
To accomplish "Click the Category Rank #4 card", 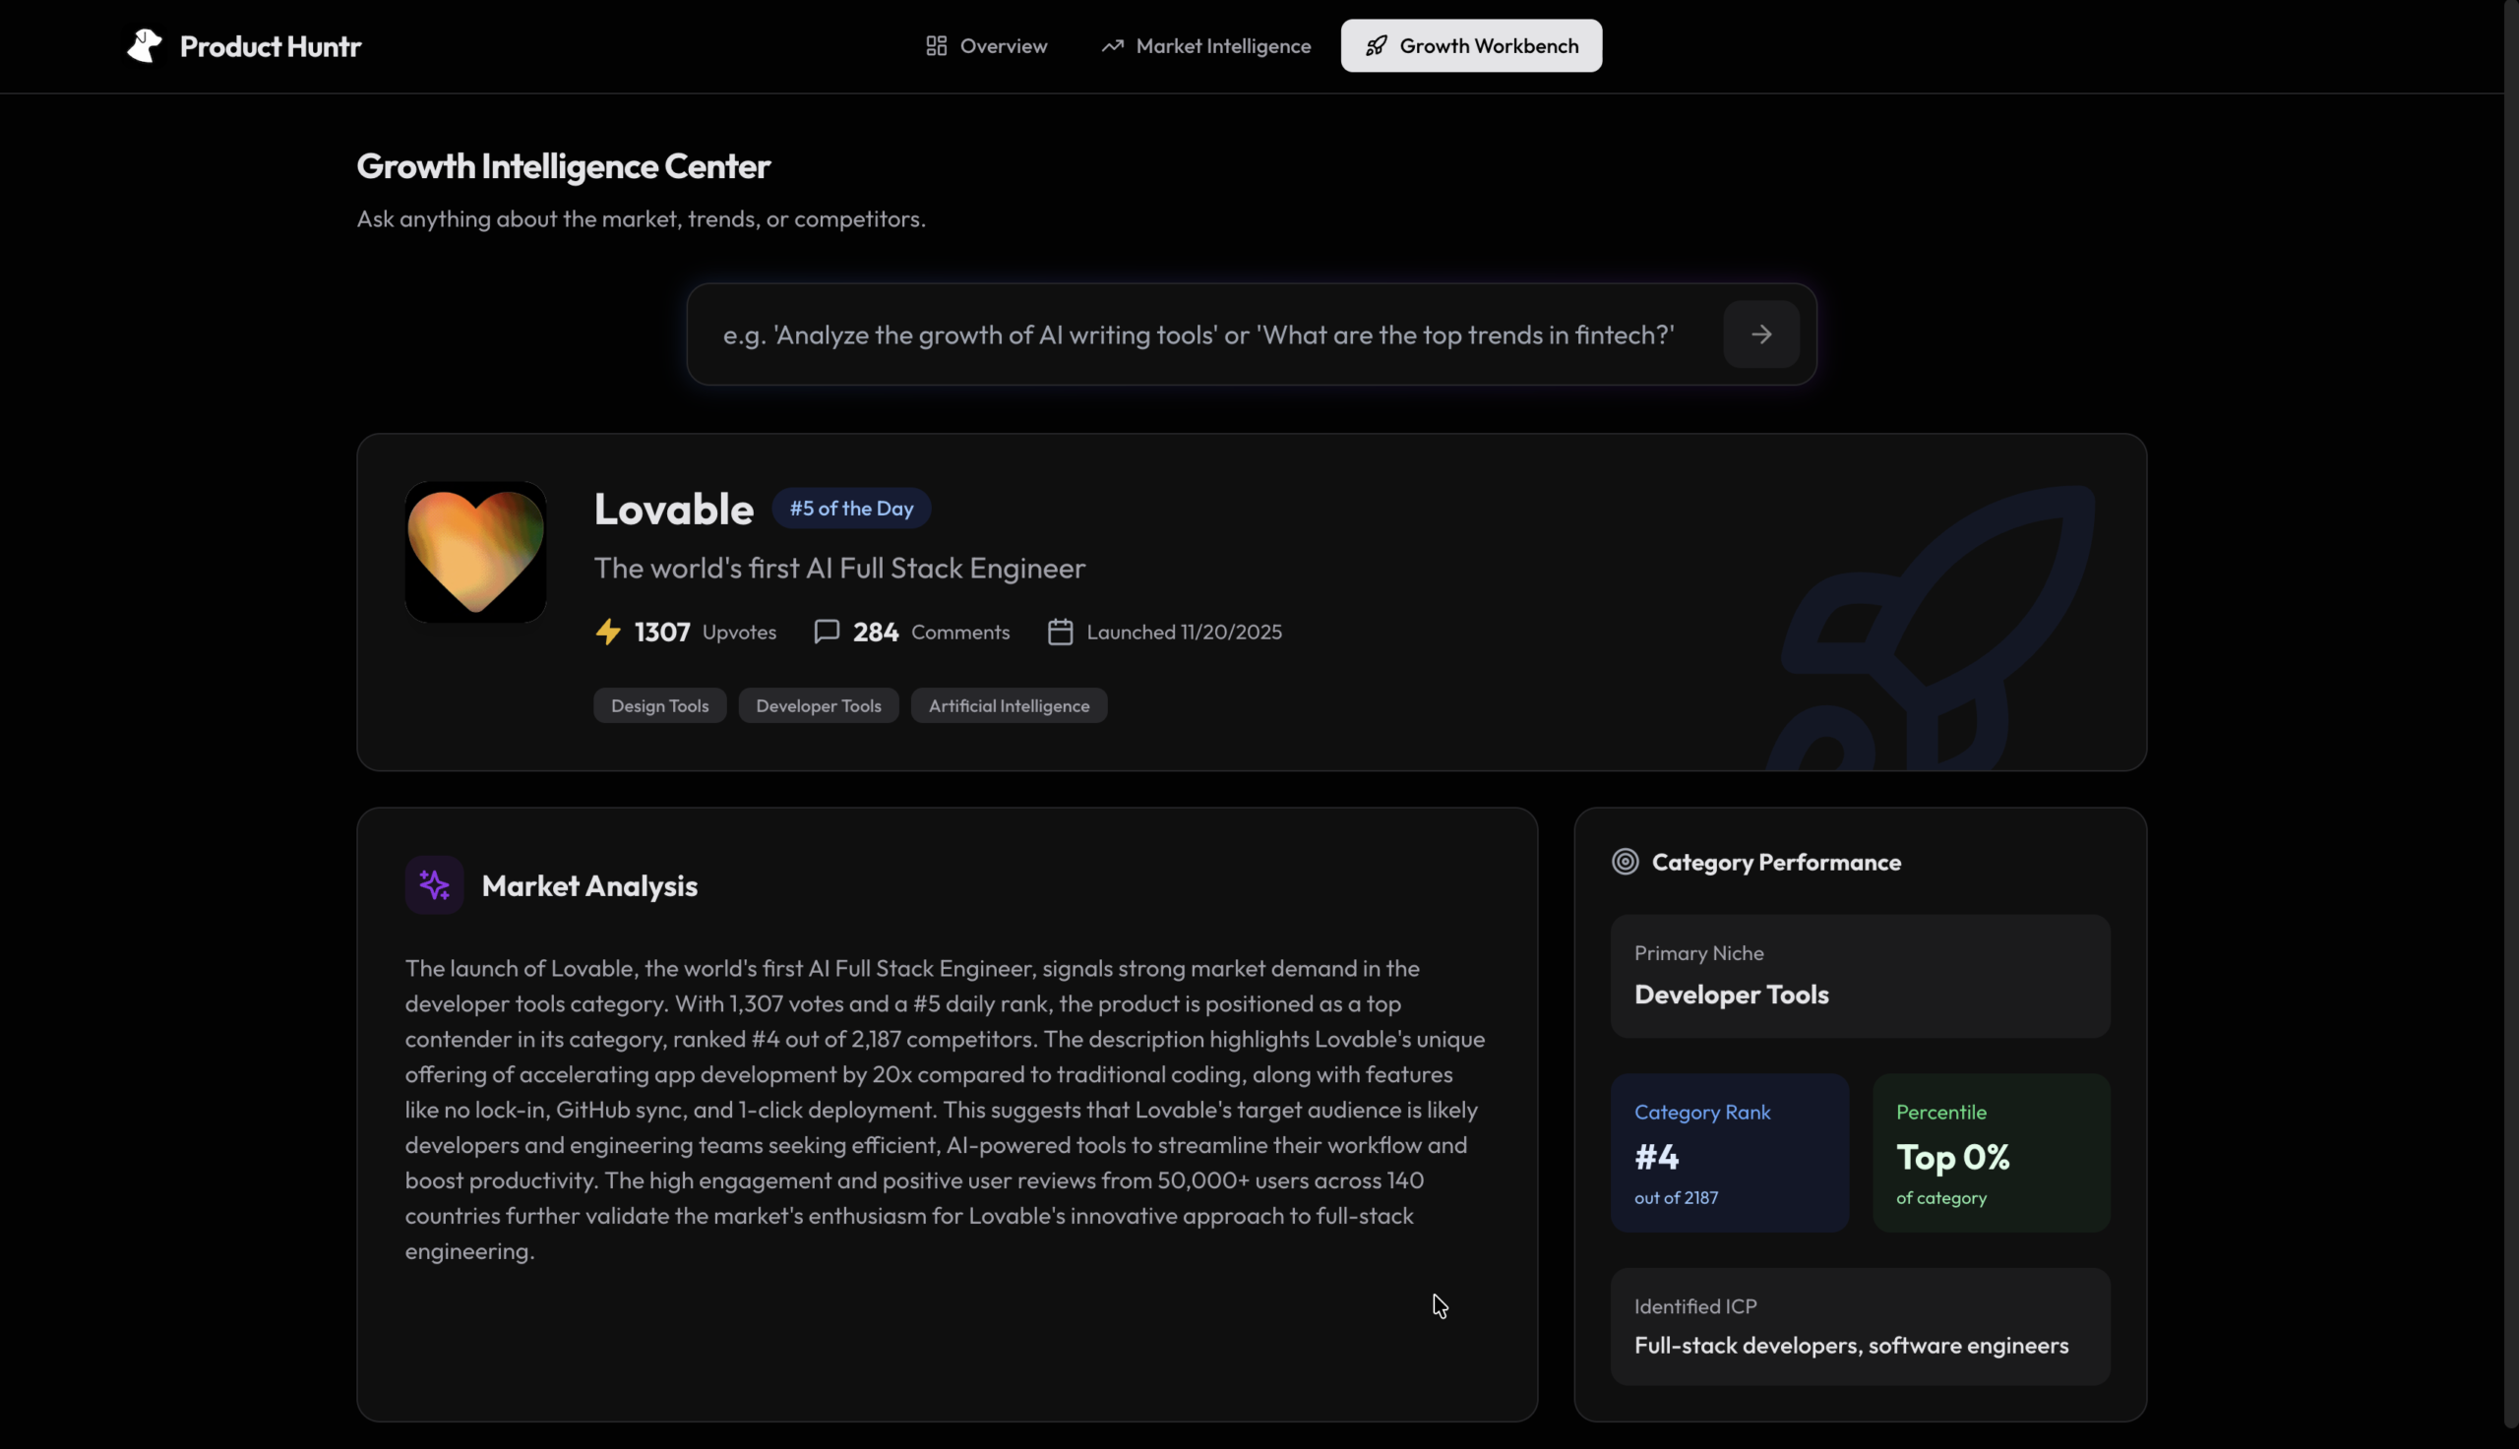I will pos(1729,1153).
